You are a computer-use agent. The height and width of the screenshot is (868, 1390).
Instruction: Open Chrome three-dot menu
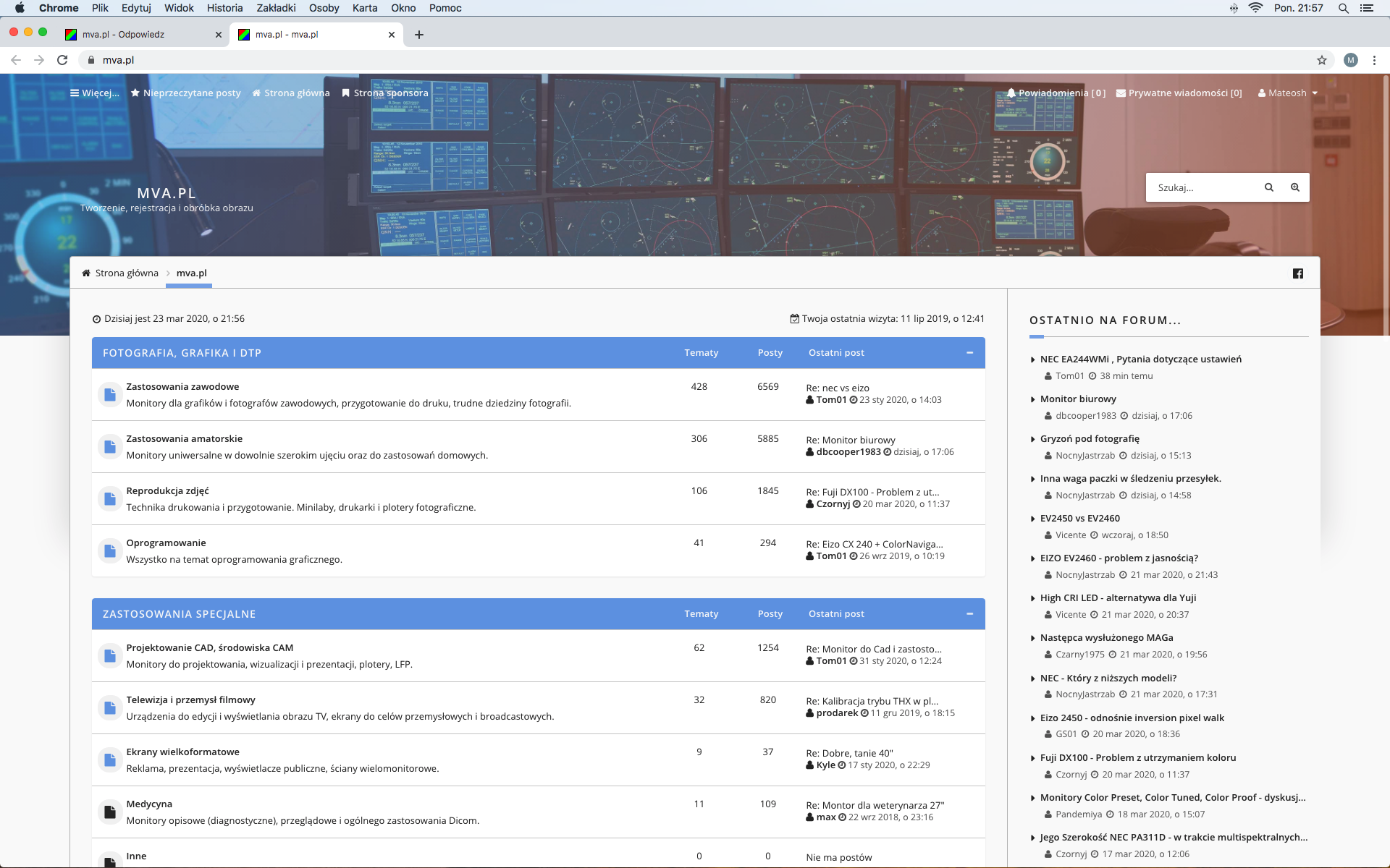[1374, 60]
